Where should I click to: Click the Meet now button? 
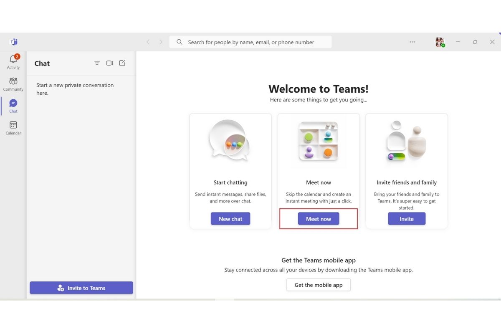click(x=319, y=219)
